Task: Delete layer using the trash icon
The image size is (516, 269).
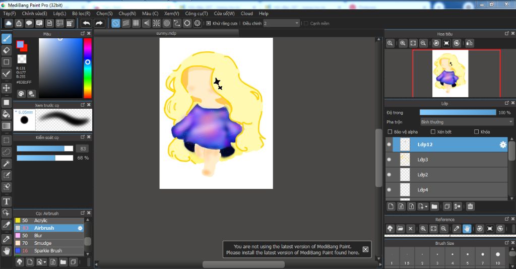Action: pos(470,206)
